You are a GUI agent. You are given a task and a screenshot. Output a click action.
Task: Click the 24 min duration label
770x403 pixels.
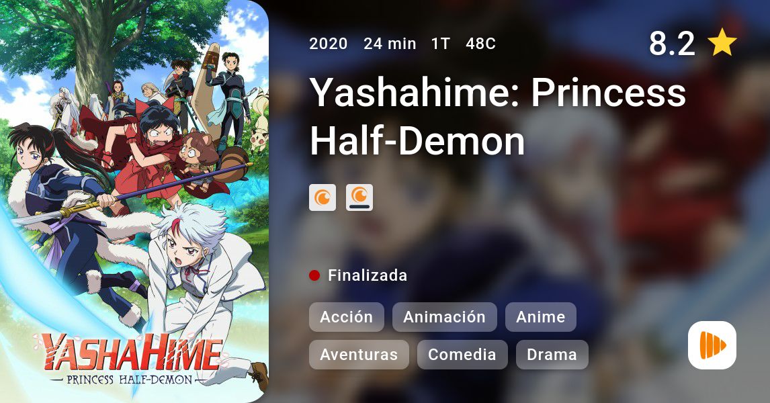390,44
